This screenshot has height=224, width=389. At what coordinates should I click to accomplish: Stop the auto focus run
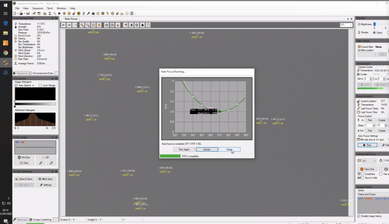pos(367,145)
